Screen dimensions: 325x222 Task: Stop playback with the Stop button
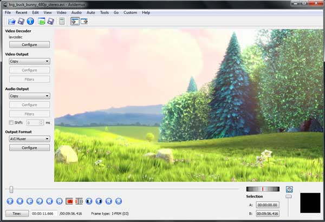(20, 201)
